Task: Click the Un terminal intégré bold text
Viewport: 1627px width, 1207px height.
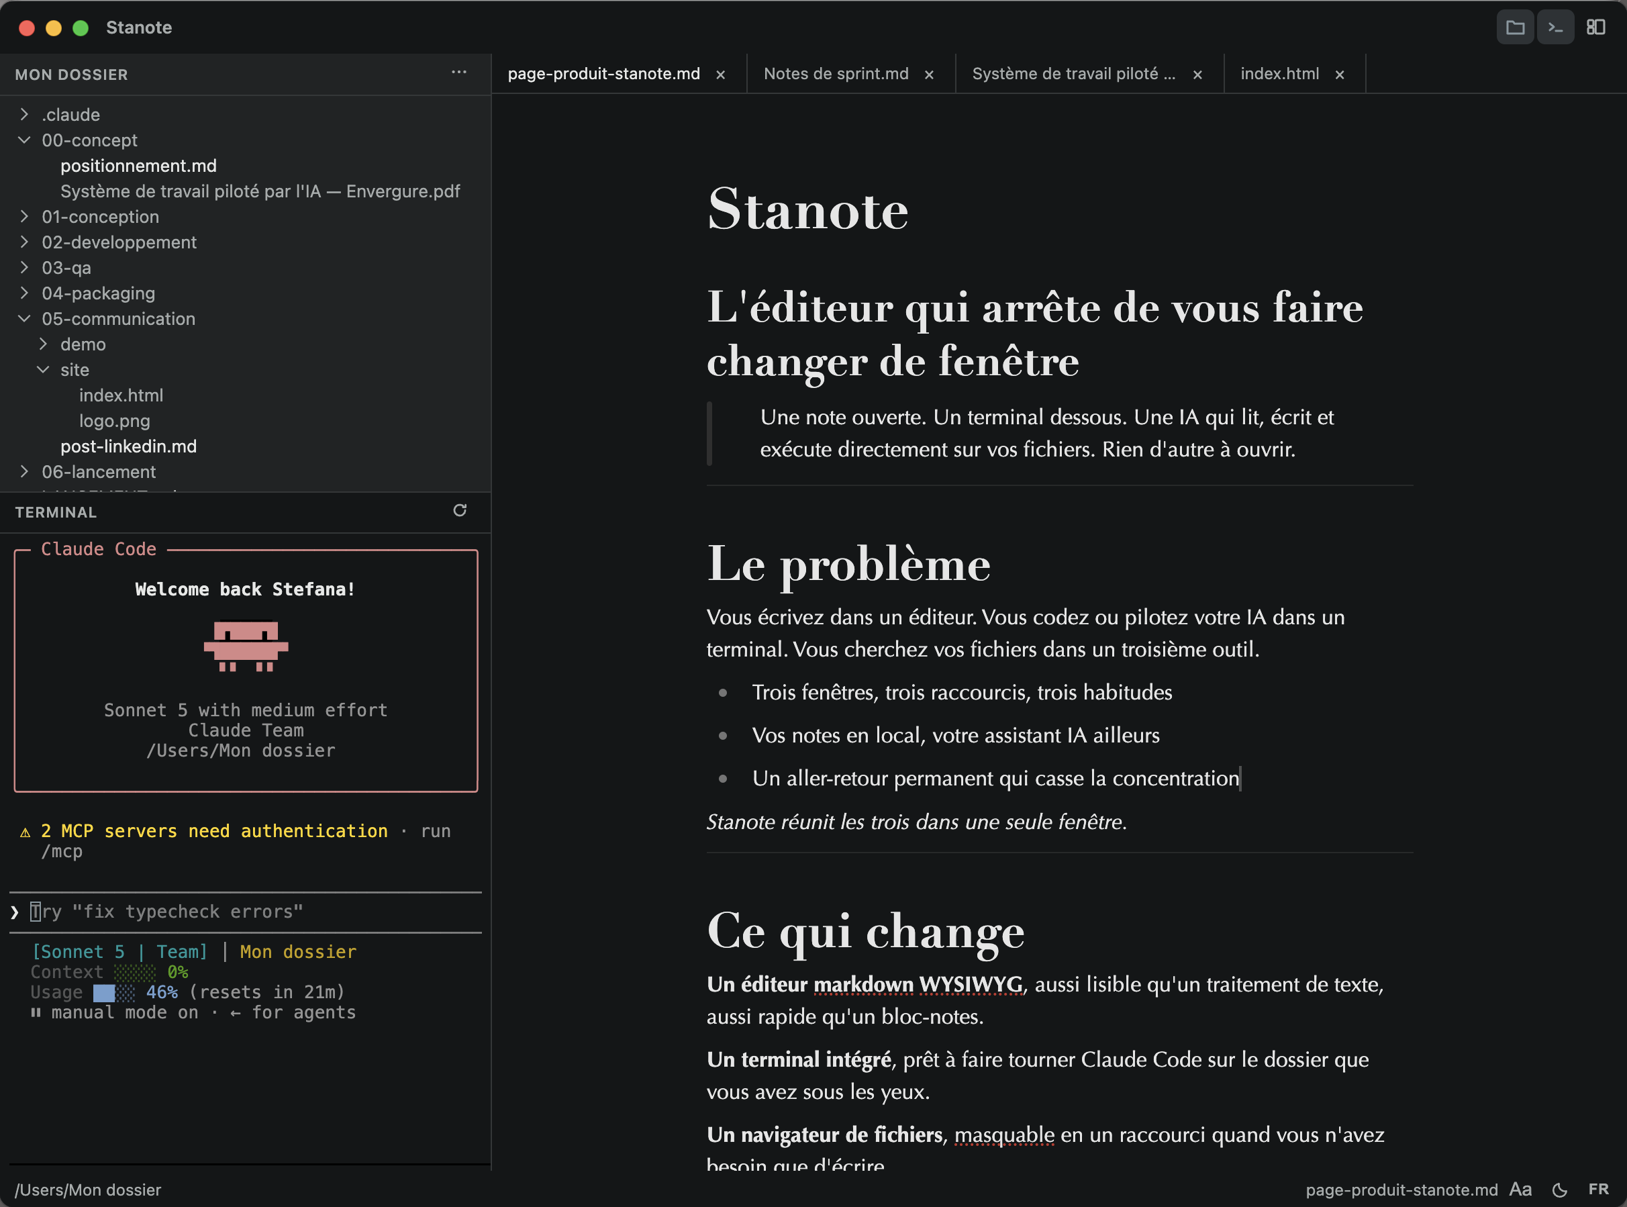Action: 799,1059
